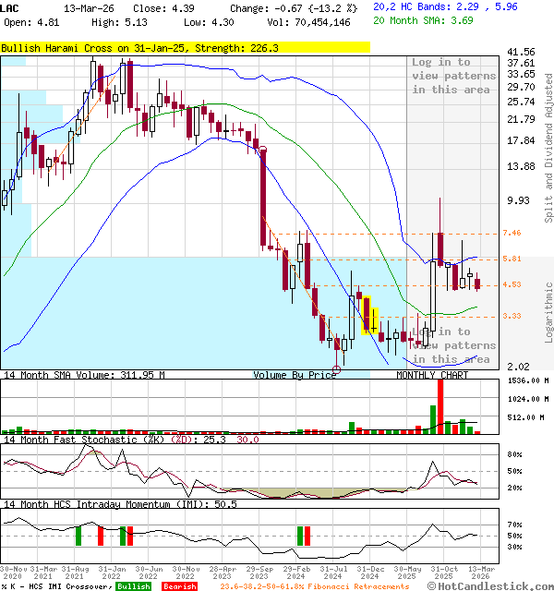Viewport: 554px width, 591px height.
Task: Click the yellow Bullish Harami Cross banner
Action: [x=139, y=46]
